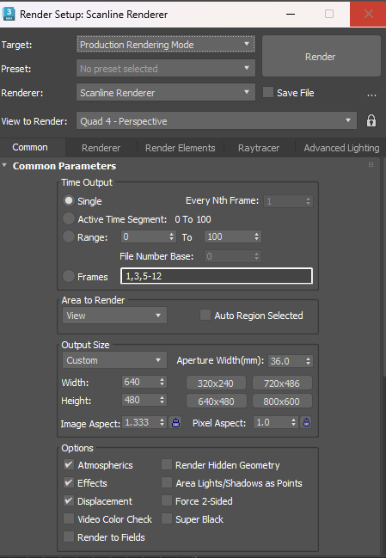This screenshot has width=386, height=558.
Task: Select the Frames radio button
Action: (69, 276)
